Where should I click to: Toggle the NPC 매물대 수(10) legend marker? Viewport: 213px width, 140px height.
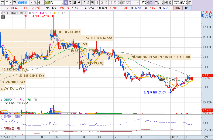1,13
